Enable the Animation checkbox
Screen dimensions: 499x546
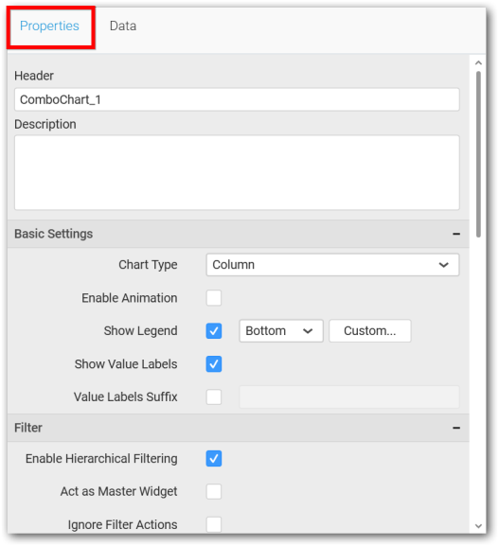tap(214, 298)
